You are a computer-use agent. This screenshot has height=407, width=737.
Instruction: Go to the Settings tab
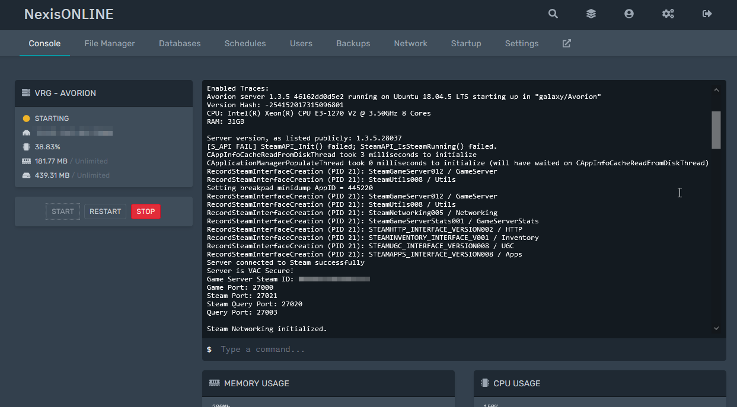[522, 43]
